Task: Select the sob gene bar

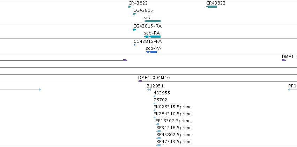Action: click(x=152, y=21)
